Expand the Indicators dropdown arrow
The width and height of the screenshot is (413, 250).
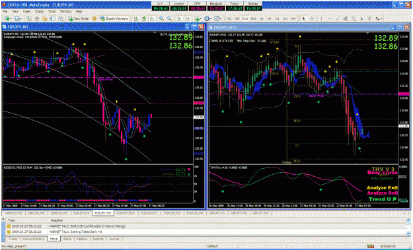pyautogui.click(x=201, y=18)
